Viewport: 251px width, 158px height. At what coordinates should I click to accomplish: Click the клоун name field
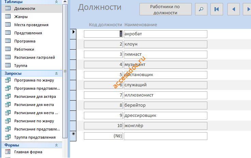pyautogui.click(x=165, y=44)
